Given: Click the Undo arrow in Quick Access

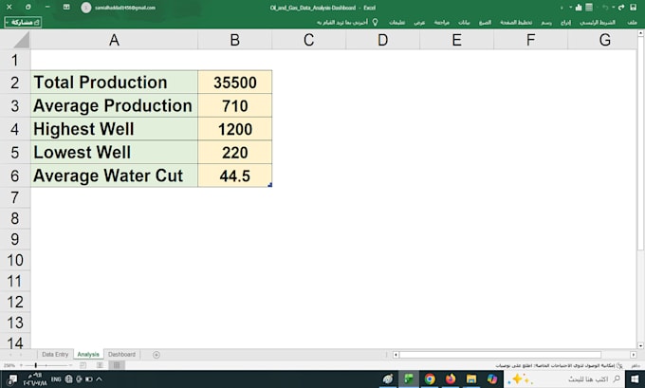Looking at the screenshot, I should click(x=605, y=8).
